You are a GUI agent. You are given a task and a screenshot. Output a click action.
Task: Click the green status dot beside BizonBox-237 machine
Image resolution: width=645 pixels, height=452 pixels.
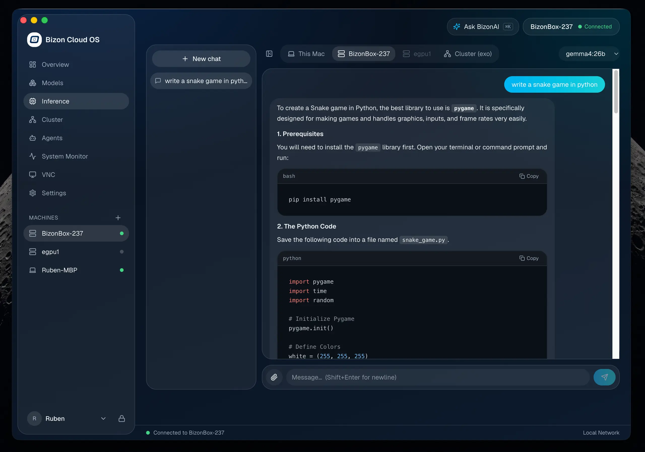click(x=122, y=234)
